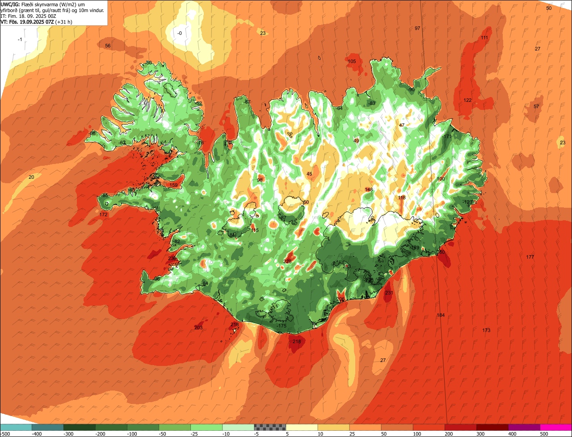
Task: Click the map value 82
Action: click(x=177, y=241)
